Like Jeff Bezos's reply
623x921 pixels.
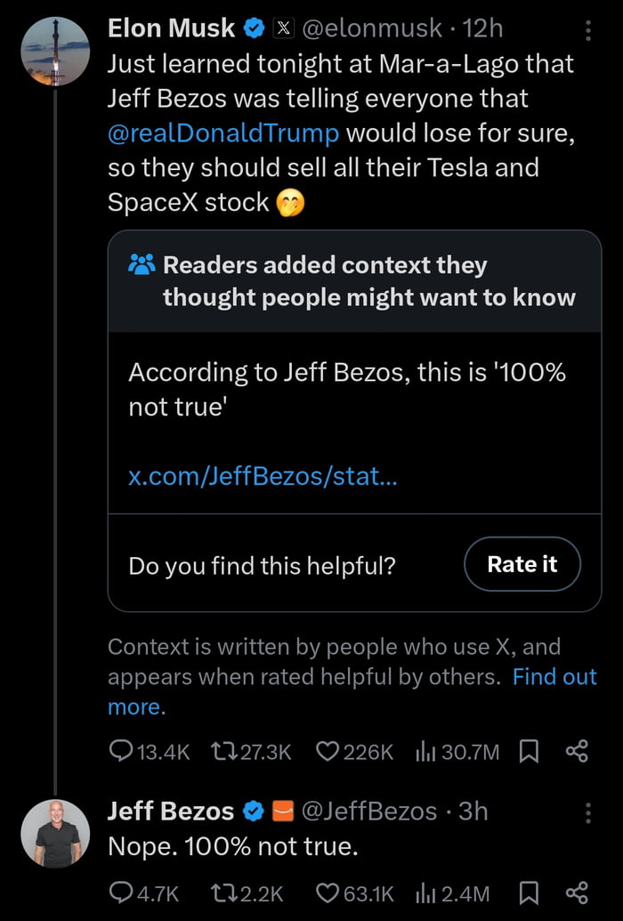coord(327,892)
